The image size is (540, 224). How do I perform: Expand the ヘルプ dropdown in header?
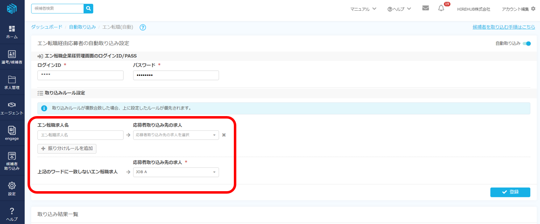(399, 9)
